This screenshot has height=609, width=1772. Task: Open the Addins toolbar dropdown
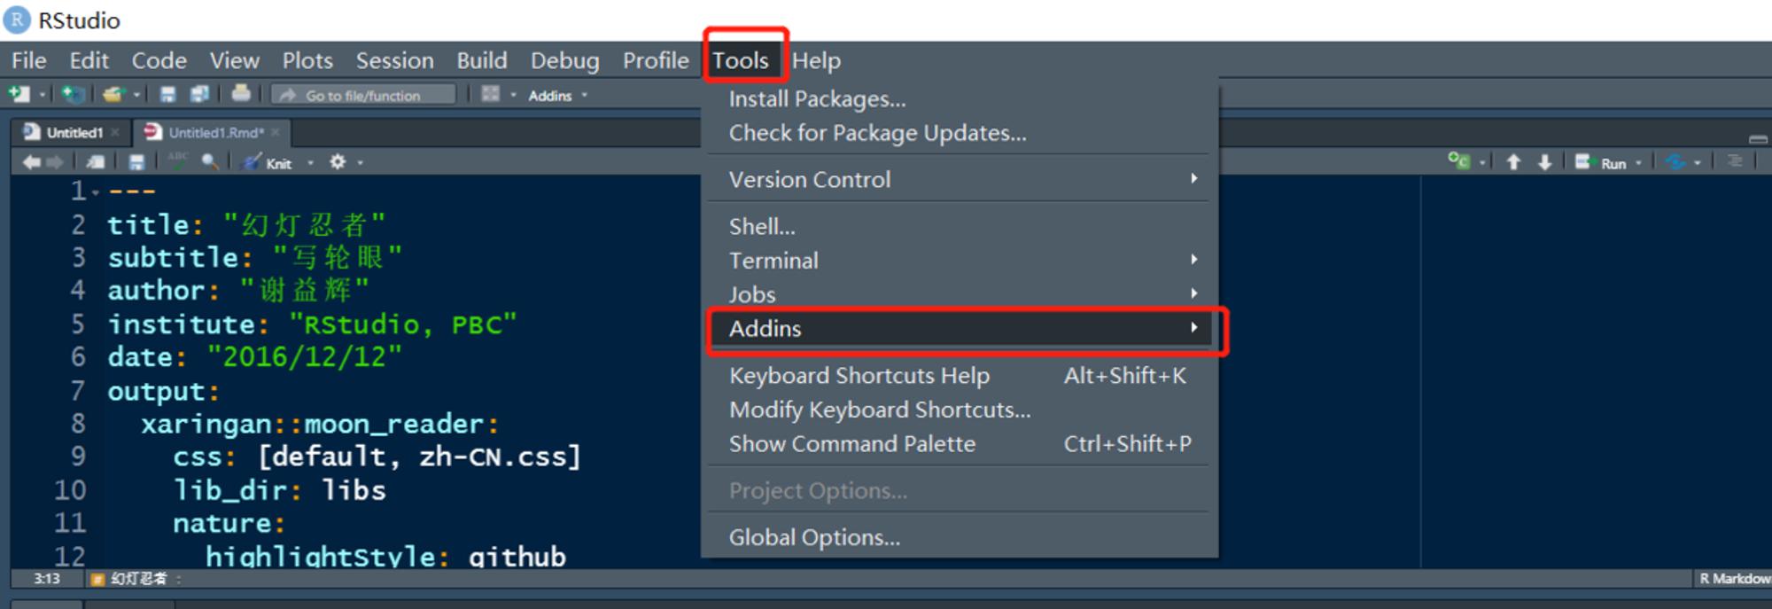click(558, 95)
